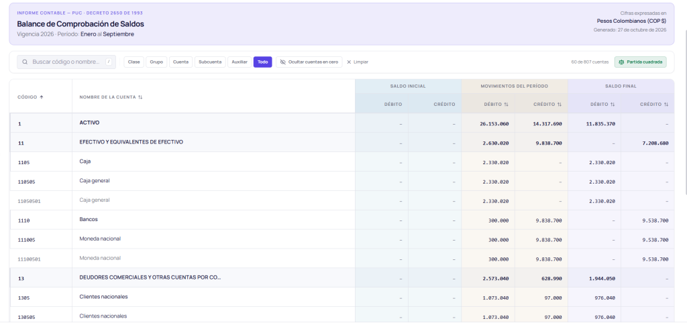687x325 pixels.
Task: Select the Grupo level filter
Action: pyautogui.click(x=156, y=62)
